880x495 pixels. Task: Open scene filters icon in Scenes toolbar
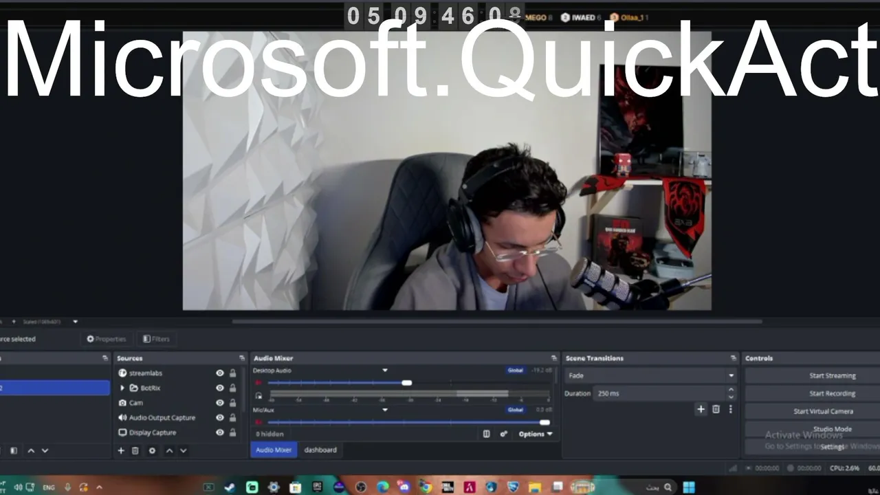[x=14, y=451]
